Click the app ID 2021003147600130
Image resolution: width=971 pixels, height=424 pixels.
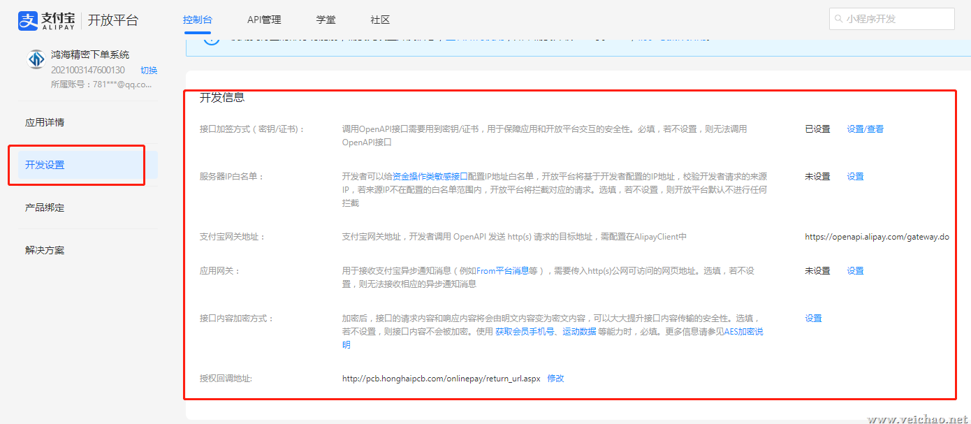(88, 70)
